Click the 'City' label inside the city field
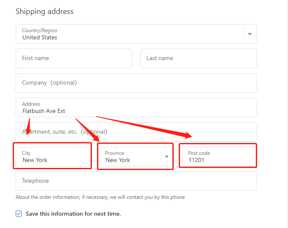 point(26,153)
